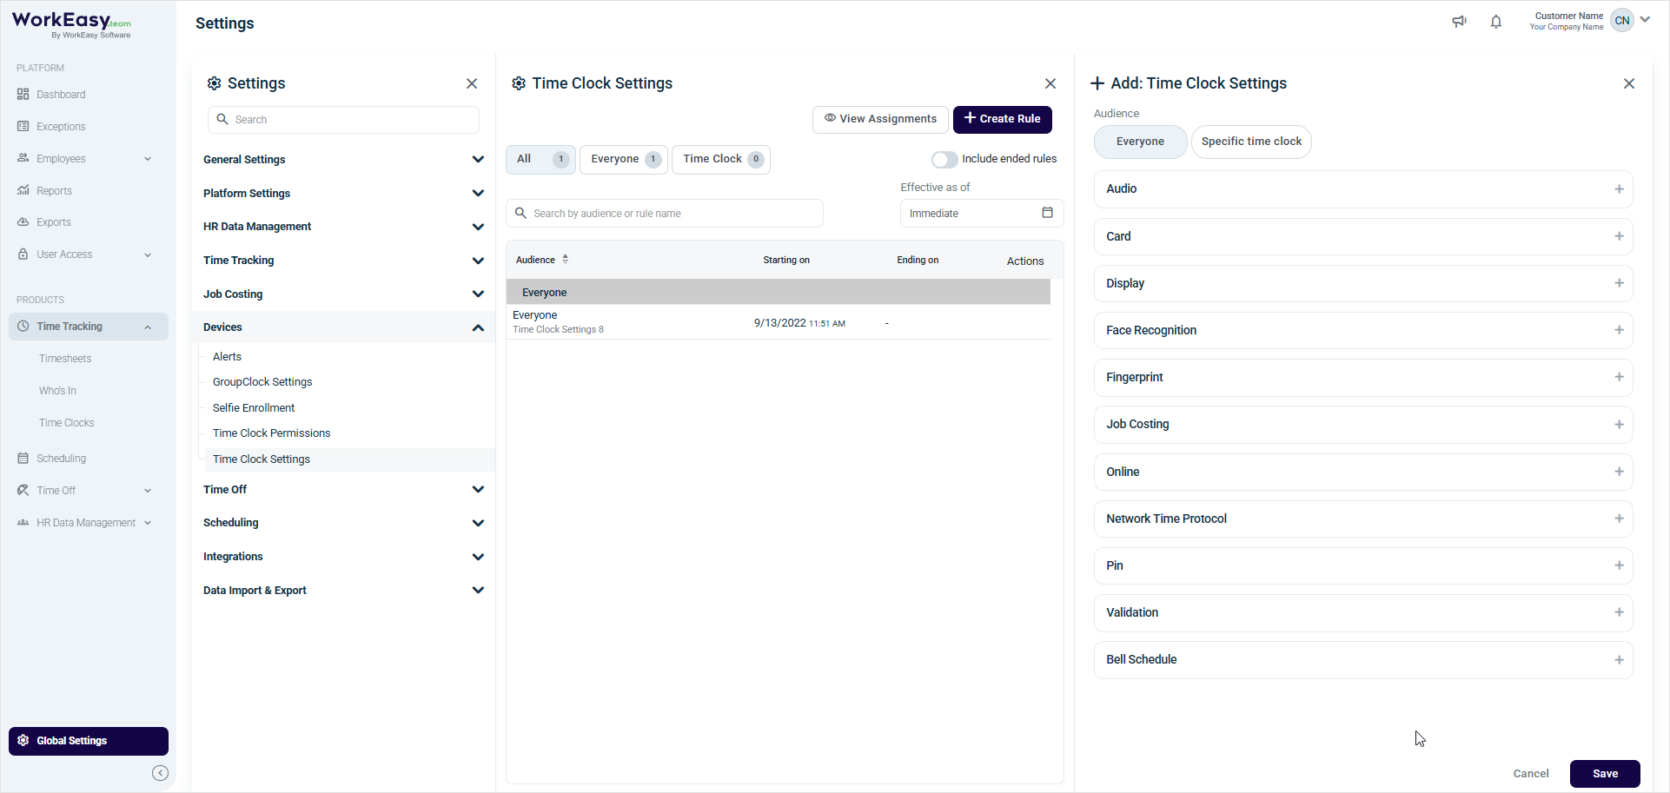The height and width of the screenshot is (793, 1670).
Task: Close the Time Clock Settings panel
Action: click(x=1050, y=83)
